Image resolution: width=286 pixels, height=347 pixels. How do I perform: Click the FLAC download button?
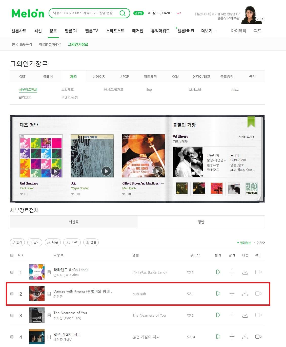72,242
